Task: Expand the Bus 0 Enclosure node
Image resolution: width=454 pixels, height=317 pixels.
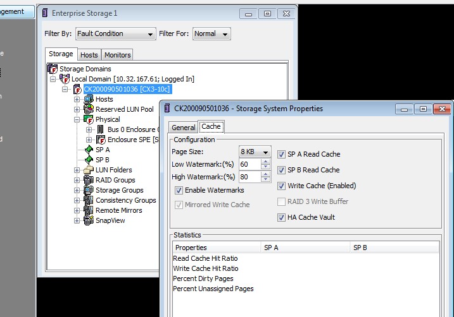Action: (89, 129)
